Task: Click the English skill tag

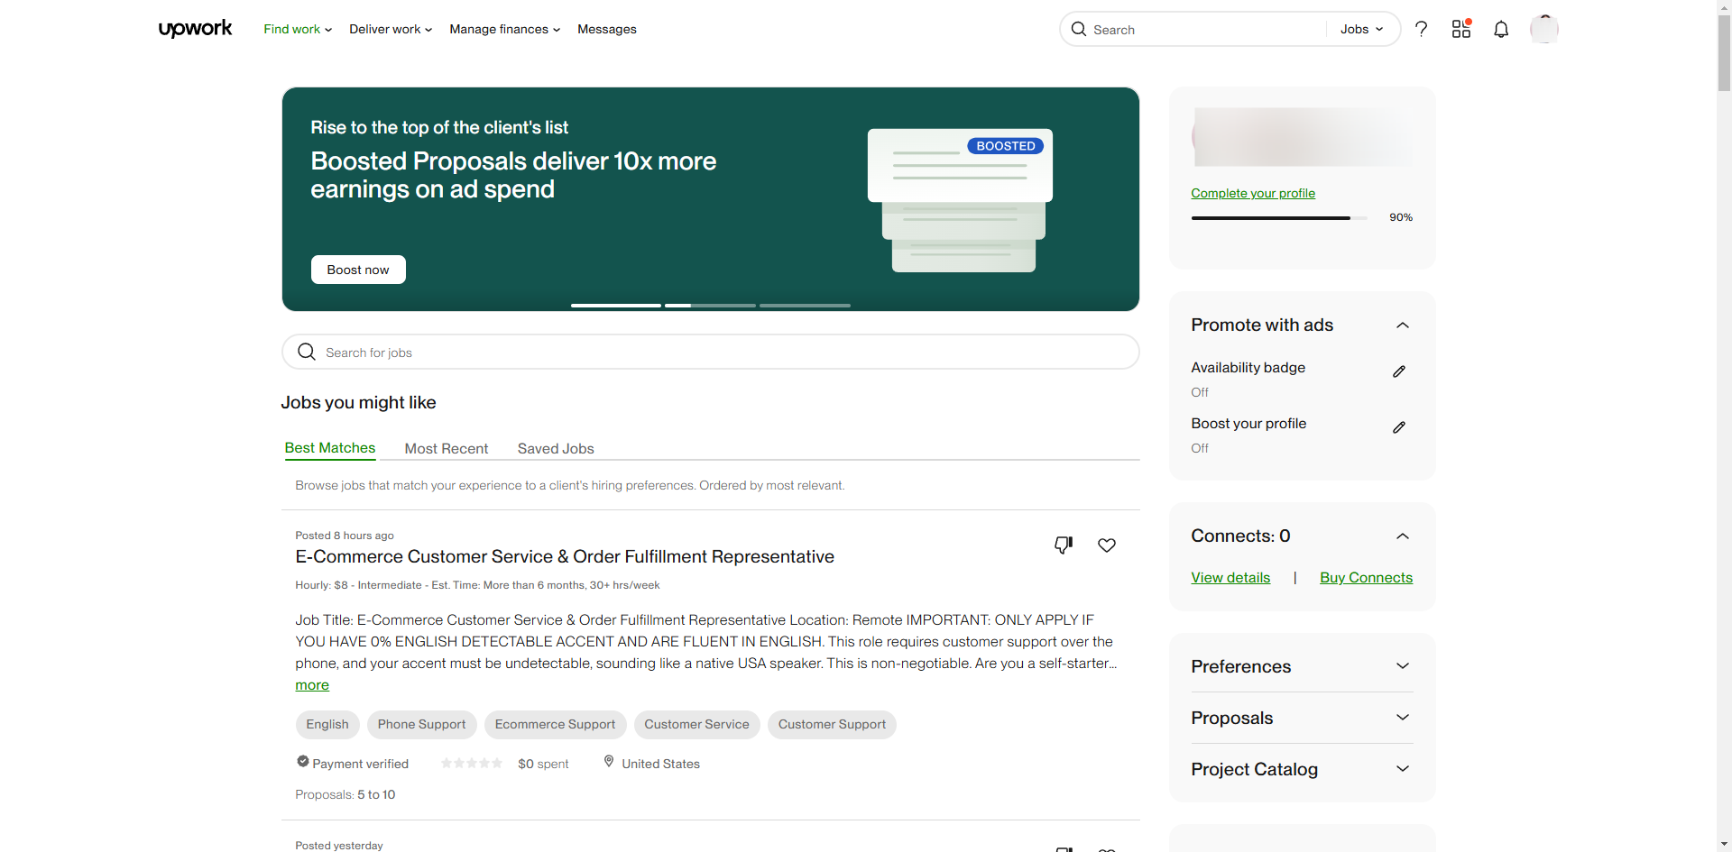Action: pyautogui.click(x=327, y=725)
